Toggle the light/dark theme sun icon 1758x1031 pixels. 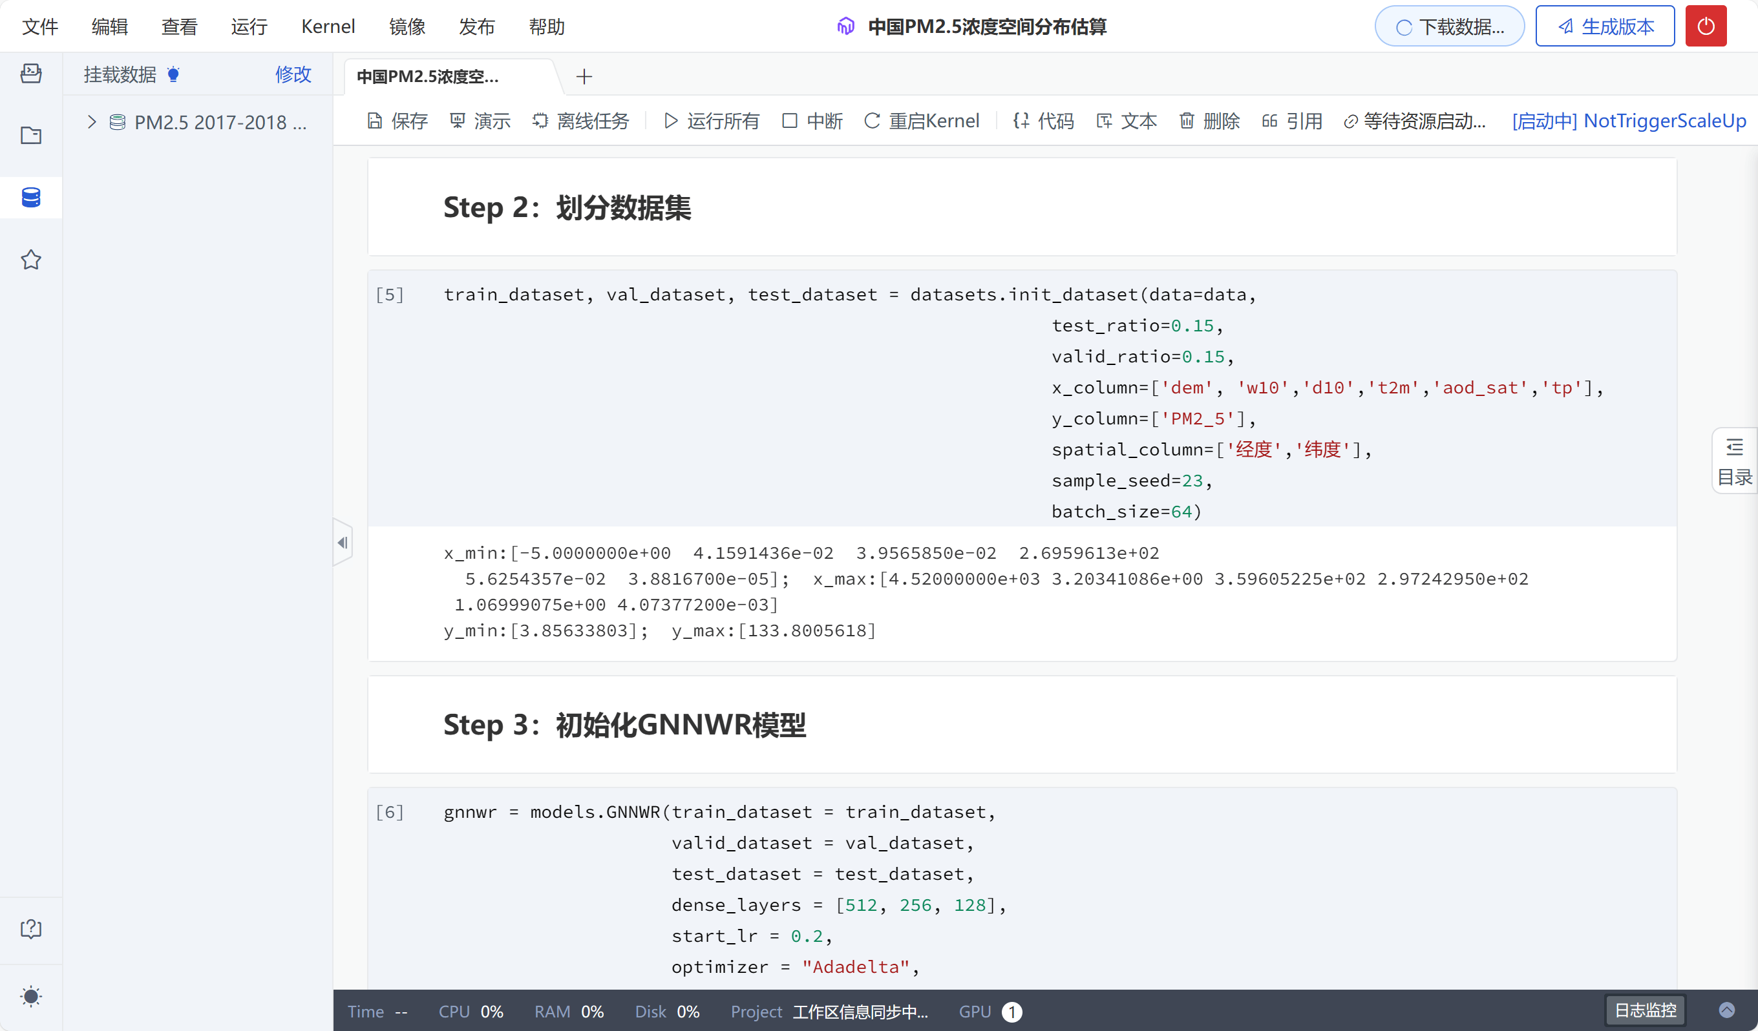30,996
